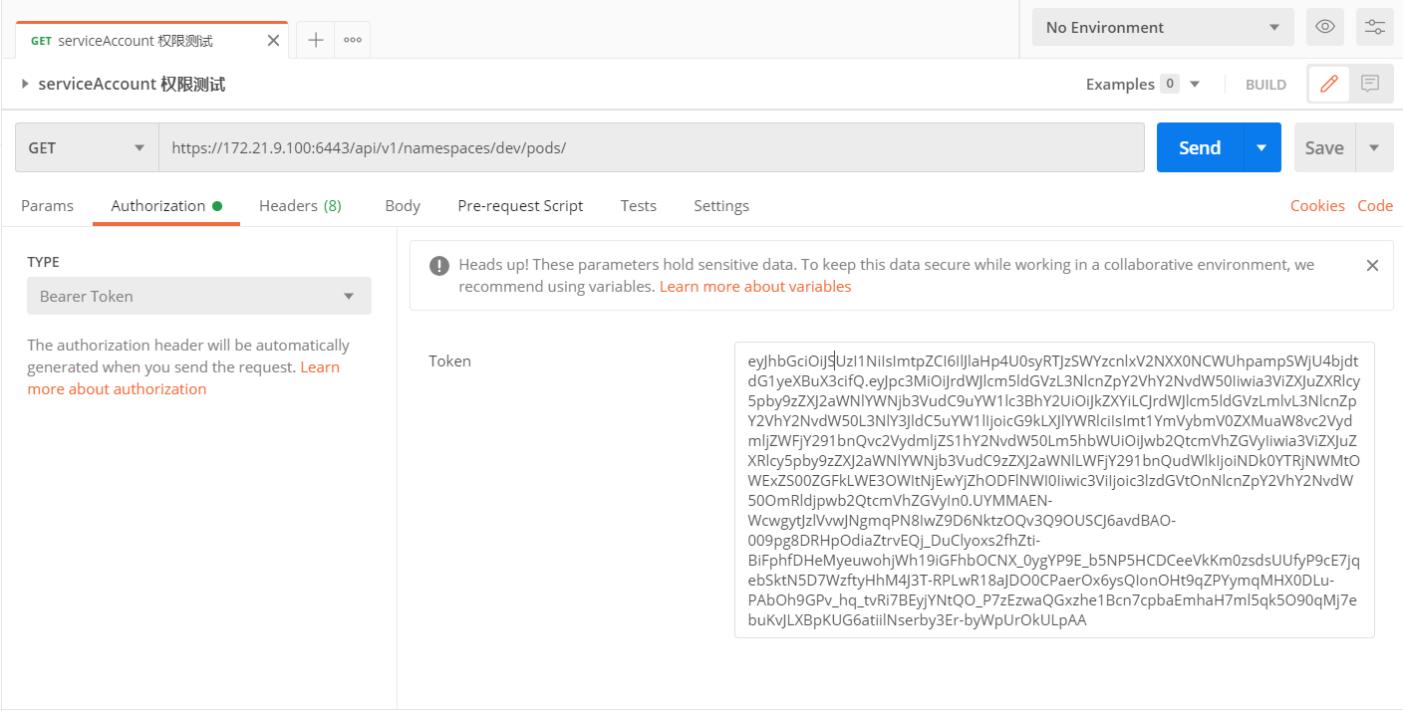Expand the No Environment dropdown
This screenshot has width=1403, height=711.
(x=1162, y=27)
